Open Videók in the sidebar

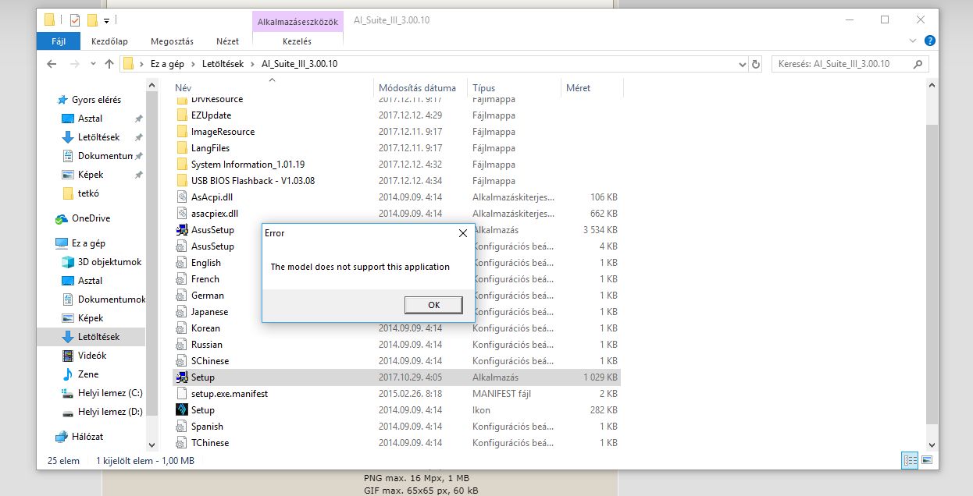(92, 356)
